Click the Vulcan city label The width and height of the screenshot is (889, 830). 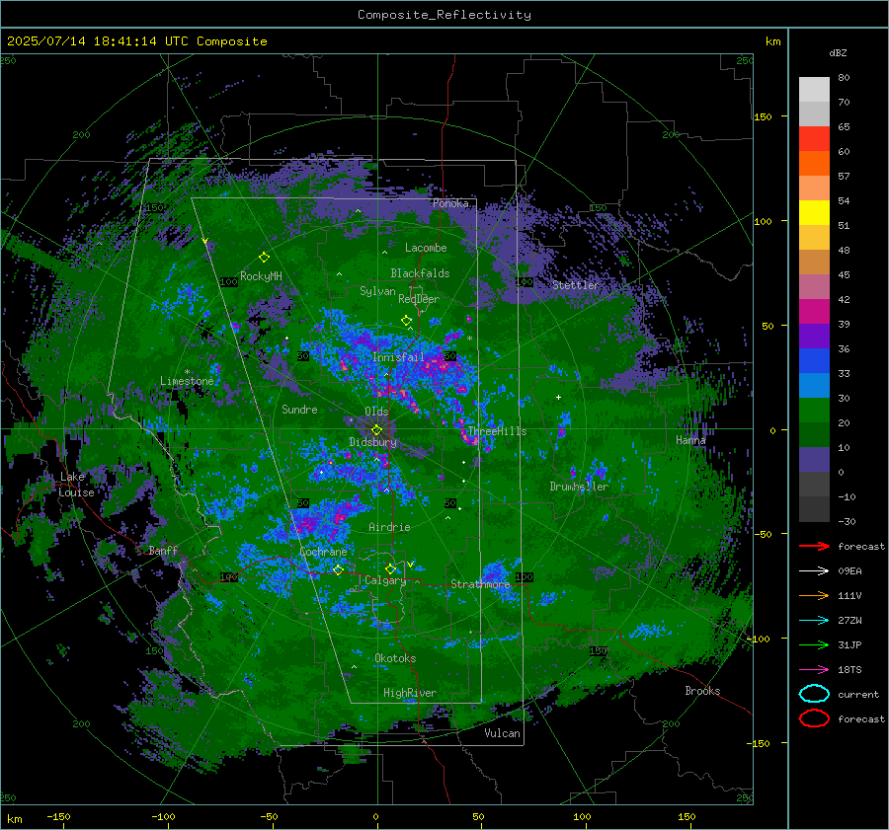[502, 733]
